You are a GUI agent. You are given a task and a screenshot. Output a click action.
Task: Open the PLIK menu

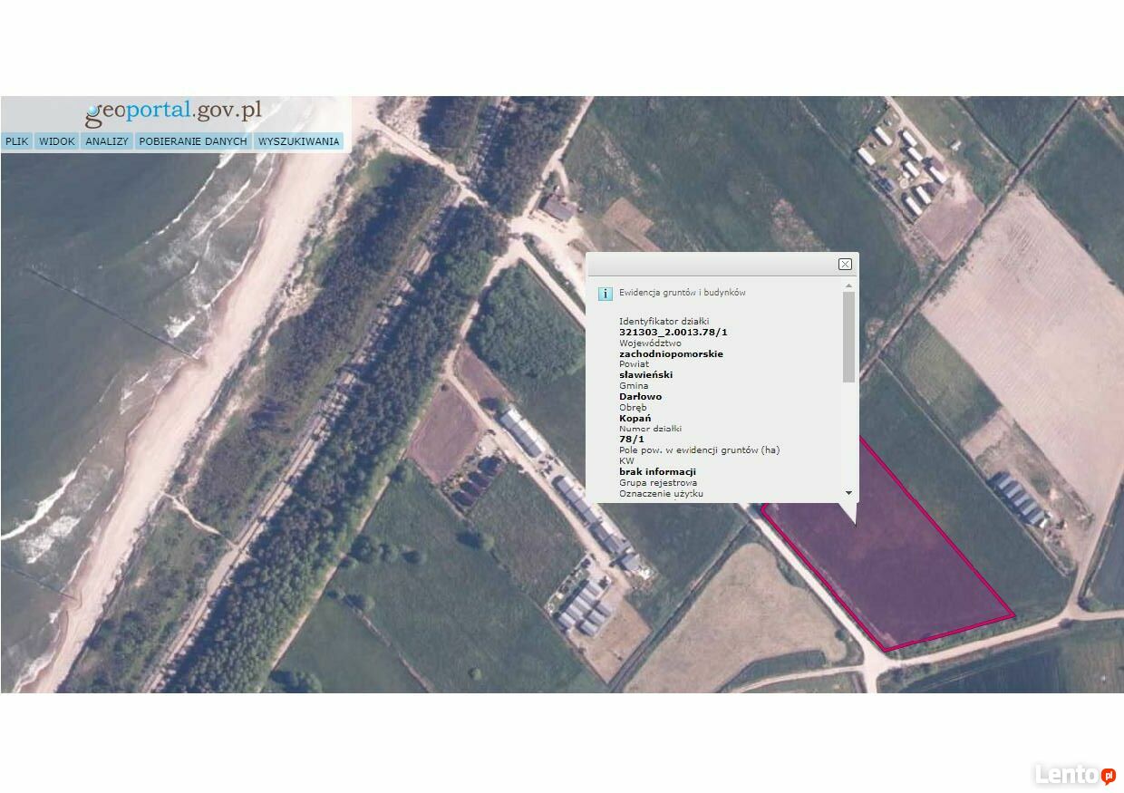(x=17, y=141)
